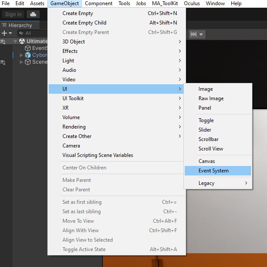Expand the Legacy submenu

pos(218,183)
